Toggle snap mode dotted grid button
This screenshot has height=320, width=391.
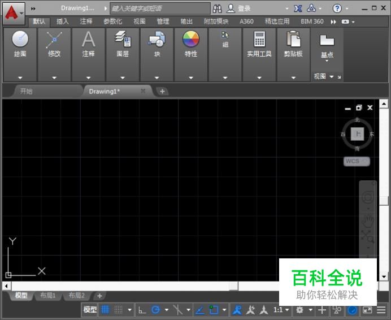tap(119, 310)
